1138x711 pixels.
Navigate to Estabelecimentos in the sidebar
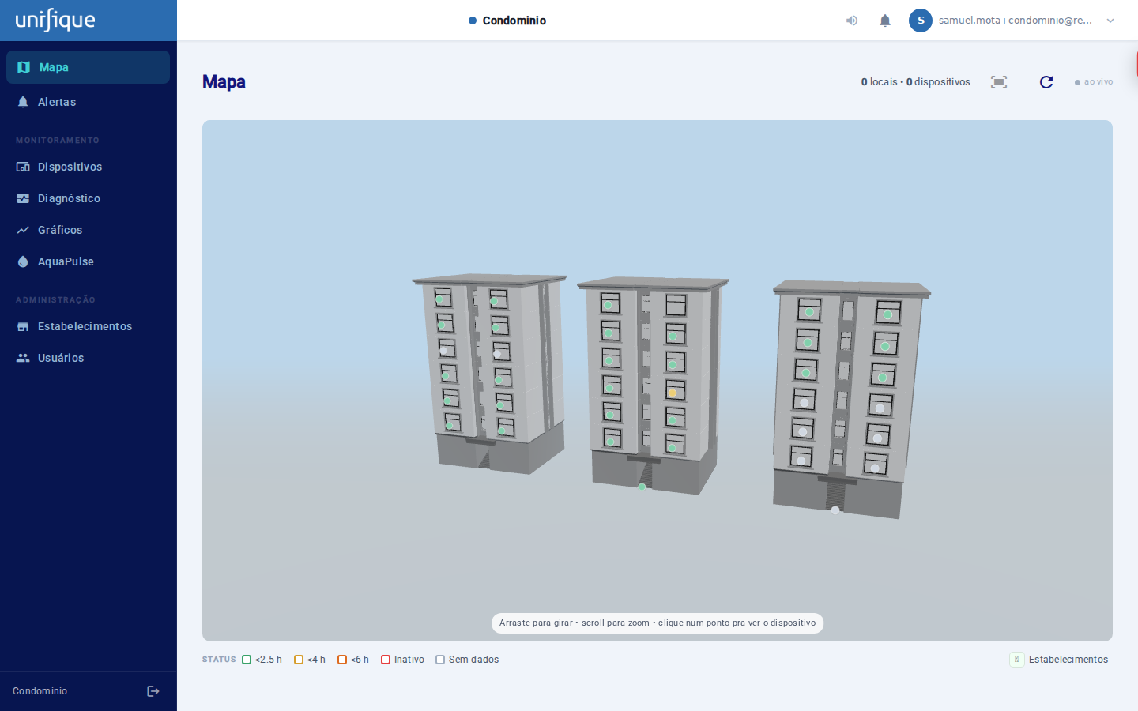point(88,326)
